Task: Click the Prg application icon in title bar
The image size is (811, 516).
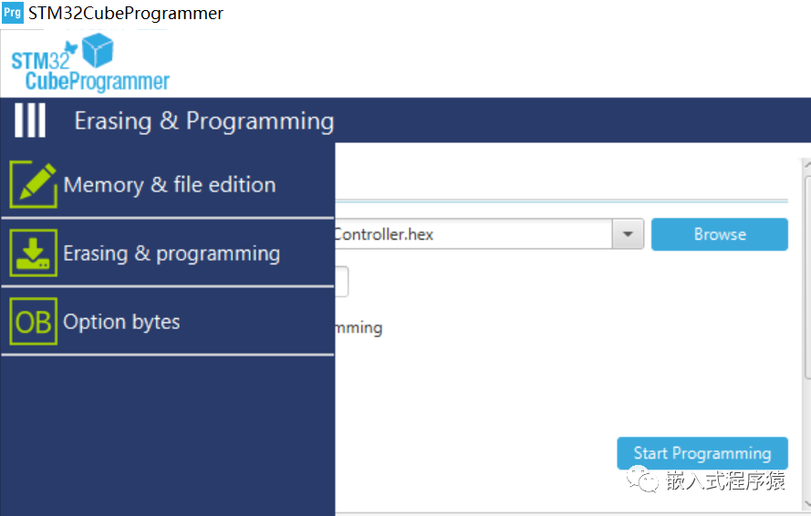Action: (13, 13)
